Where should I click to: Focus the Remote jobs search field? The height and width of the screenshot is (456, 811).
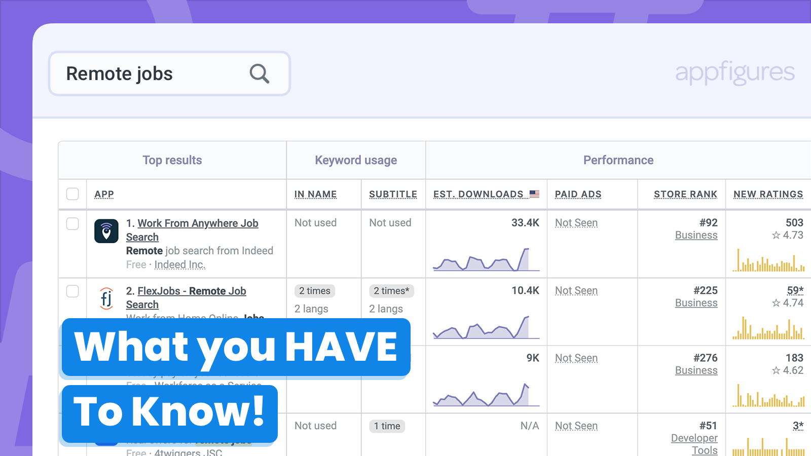pyautogui.click(x=169, y=73)
